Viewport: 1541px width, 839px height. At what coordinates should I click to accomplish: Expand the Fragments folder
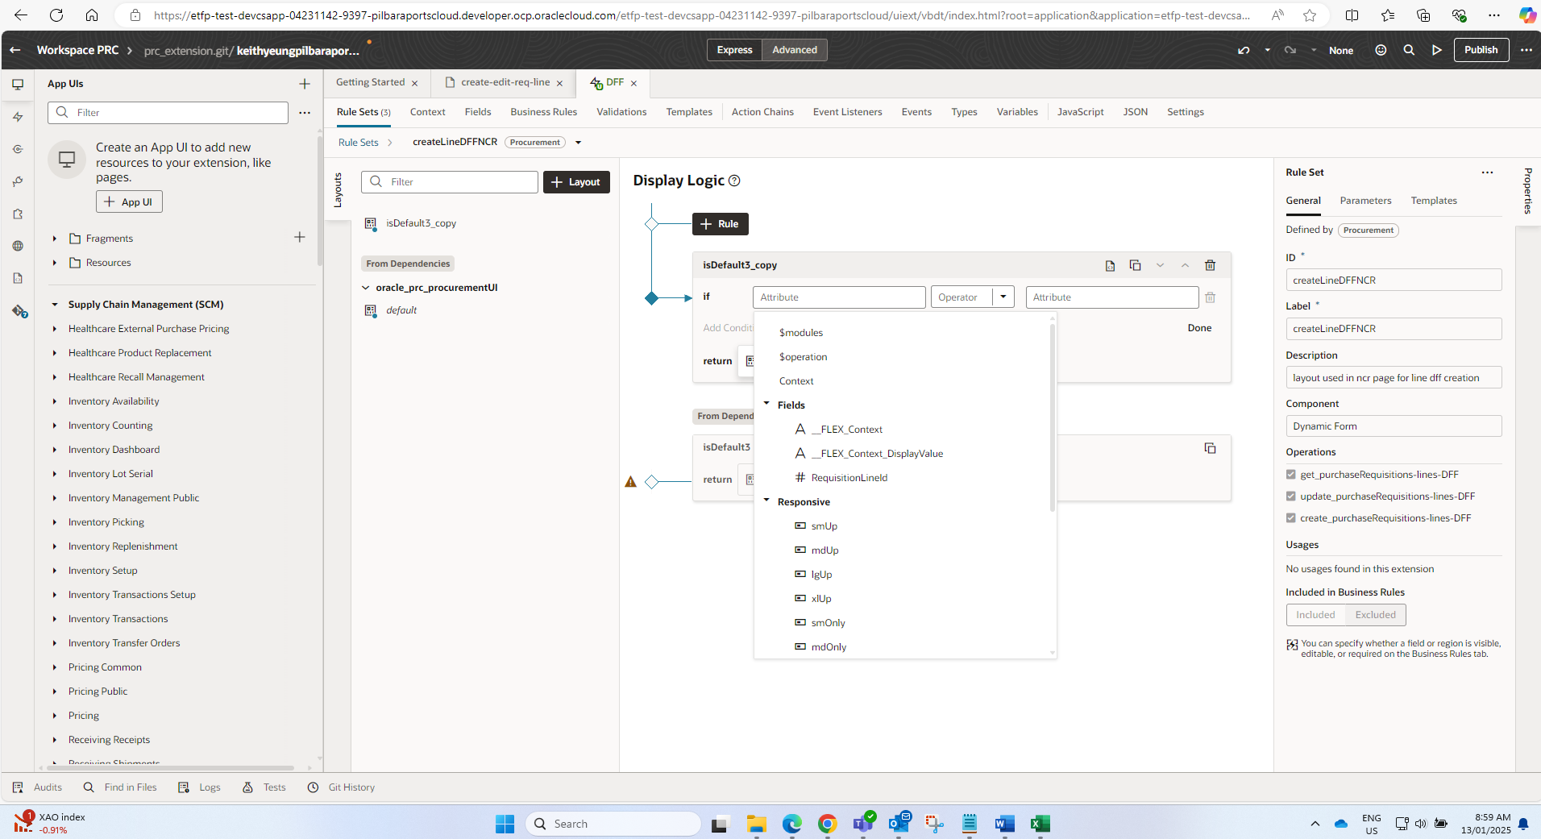(55, 239)
